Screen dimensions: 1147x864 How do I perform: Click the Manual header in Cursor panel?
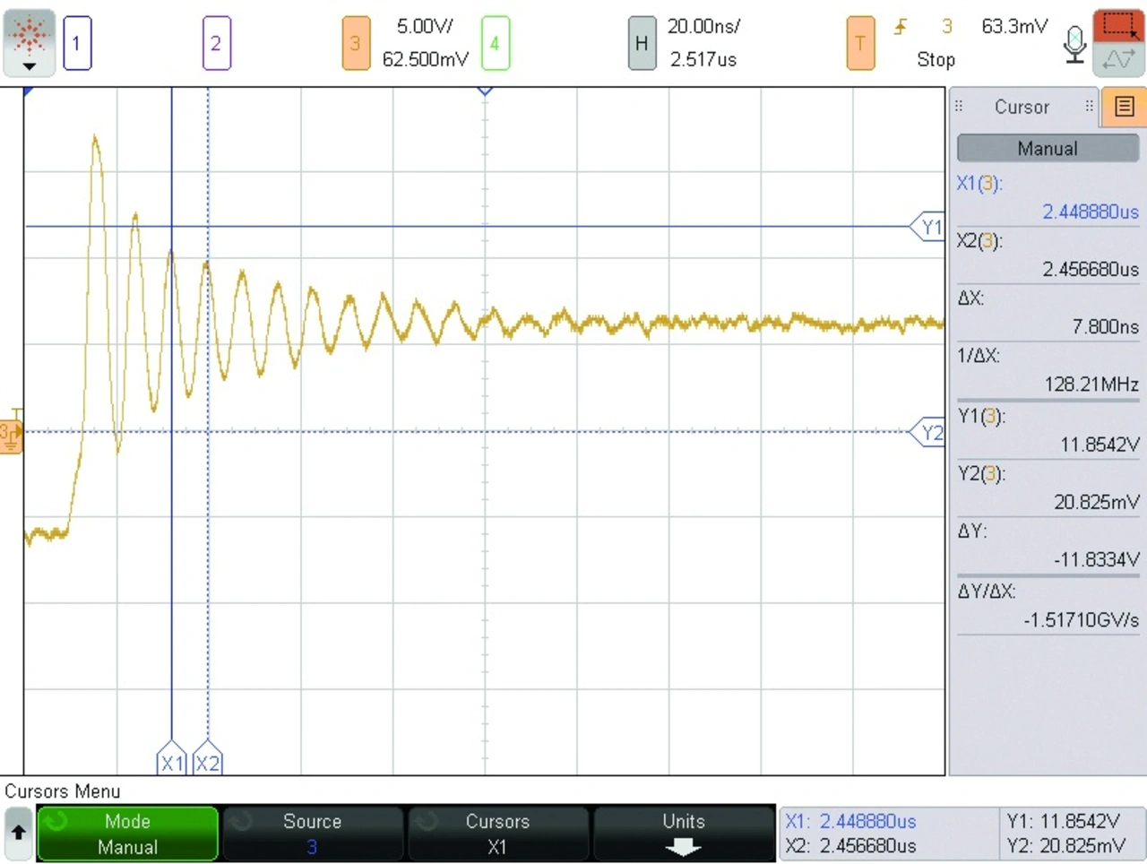(1047, 148)
